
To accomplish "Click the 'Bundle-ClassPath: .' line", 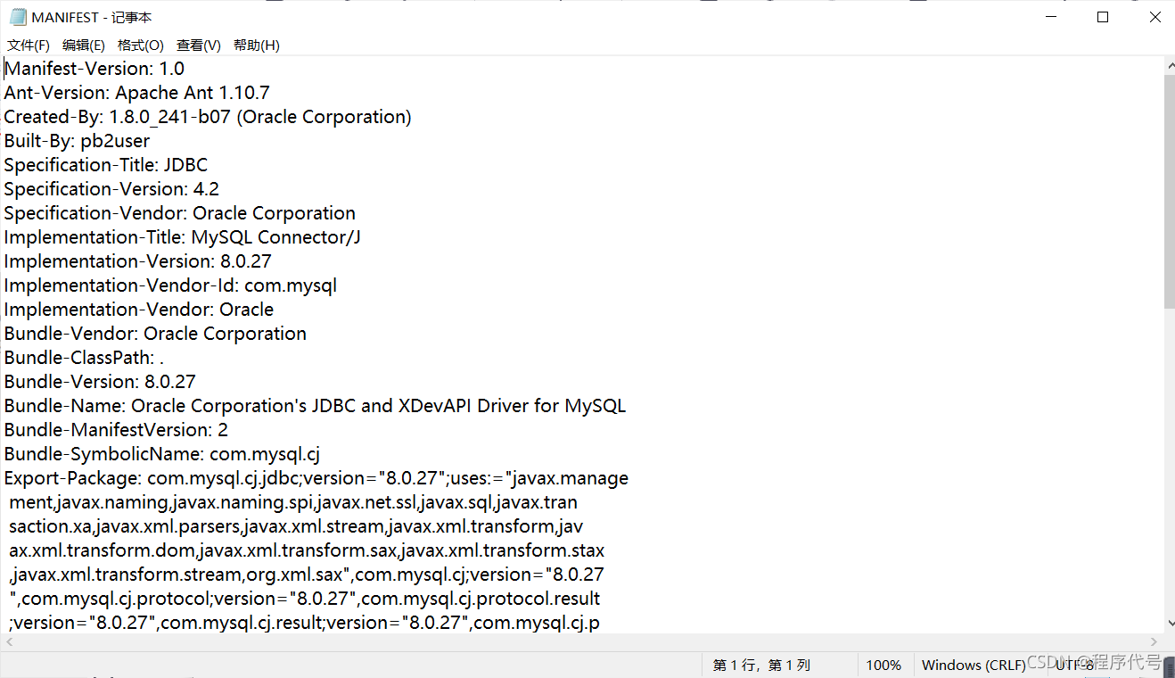I will [x=84, y=358].
